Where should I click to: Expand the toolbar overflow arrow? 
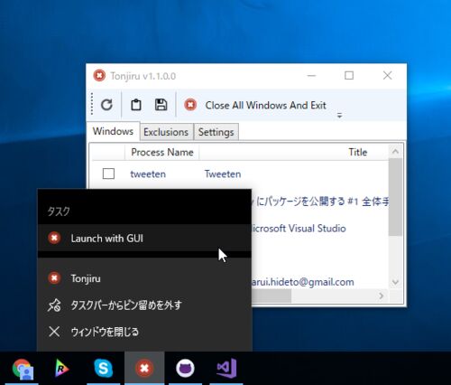(x=339, y=115)
